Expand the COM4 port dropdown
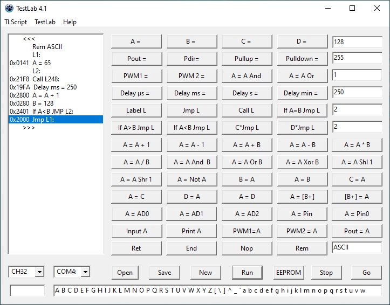Viewport: 390px width, 305px height. click(x=85, y=272)
